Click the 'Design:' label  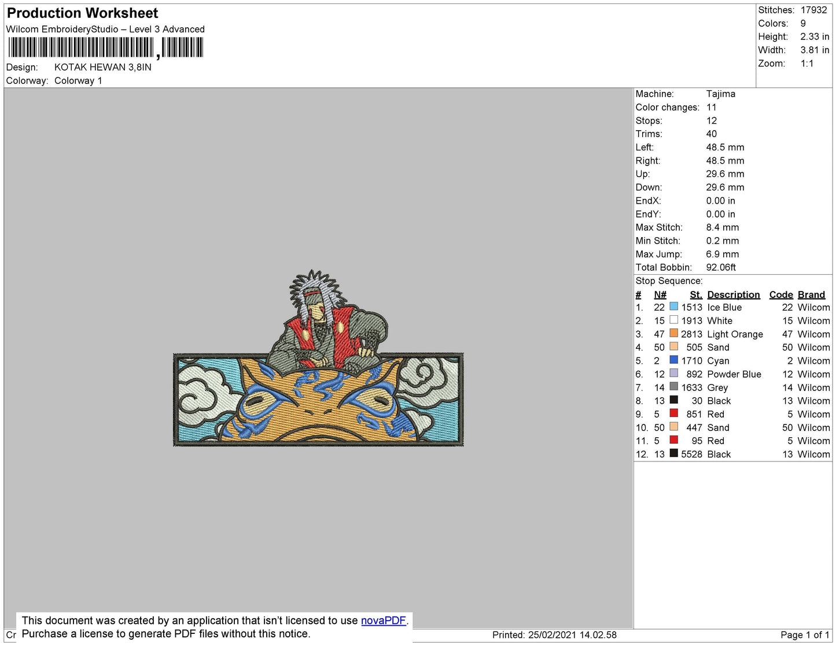[x=22, y=67]
